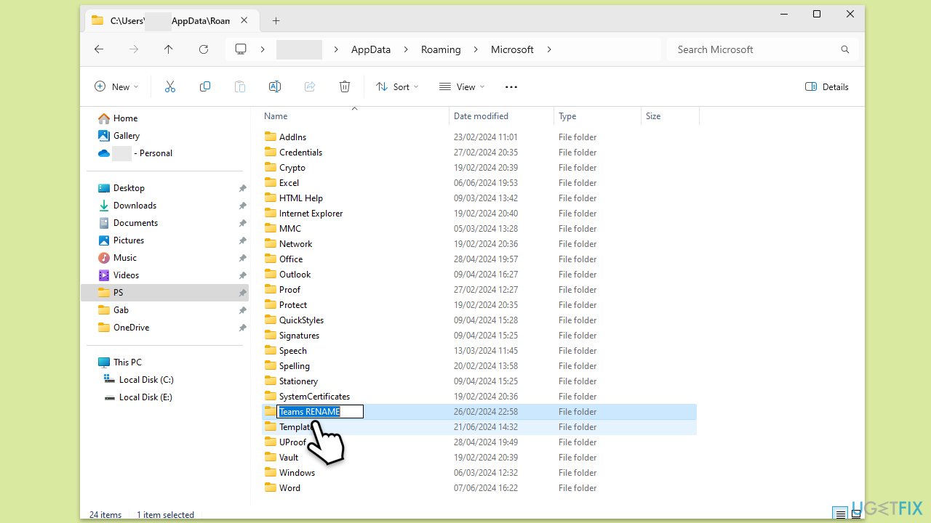931x523 pixels.
Task: Select the PS folder in sidebar
Action: 165,293
